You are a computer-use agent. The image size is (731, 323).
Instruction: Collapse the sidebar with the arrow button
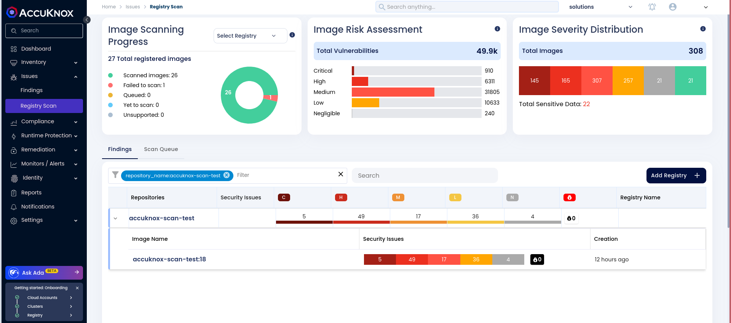(87, 20)
